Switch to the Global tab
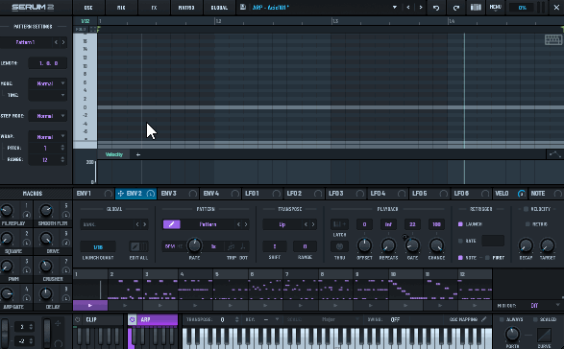This screenshot has width=564, height=349. coord(219,8)
